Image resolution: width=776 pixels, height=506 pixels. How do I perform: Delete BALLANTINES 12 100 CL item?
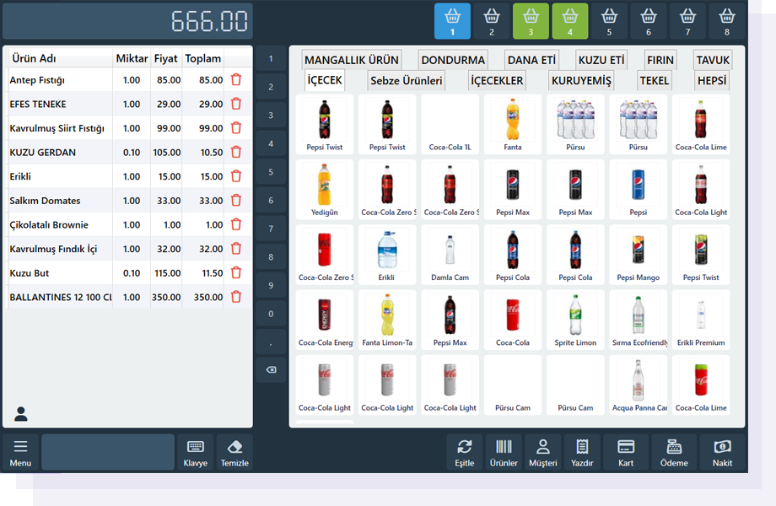[236, 297]
